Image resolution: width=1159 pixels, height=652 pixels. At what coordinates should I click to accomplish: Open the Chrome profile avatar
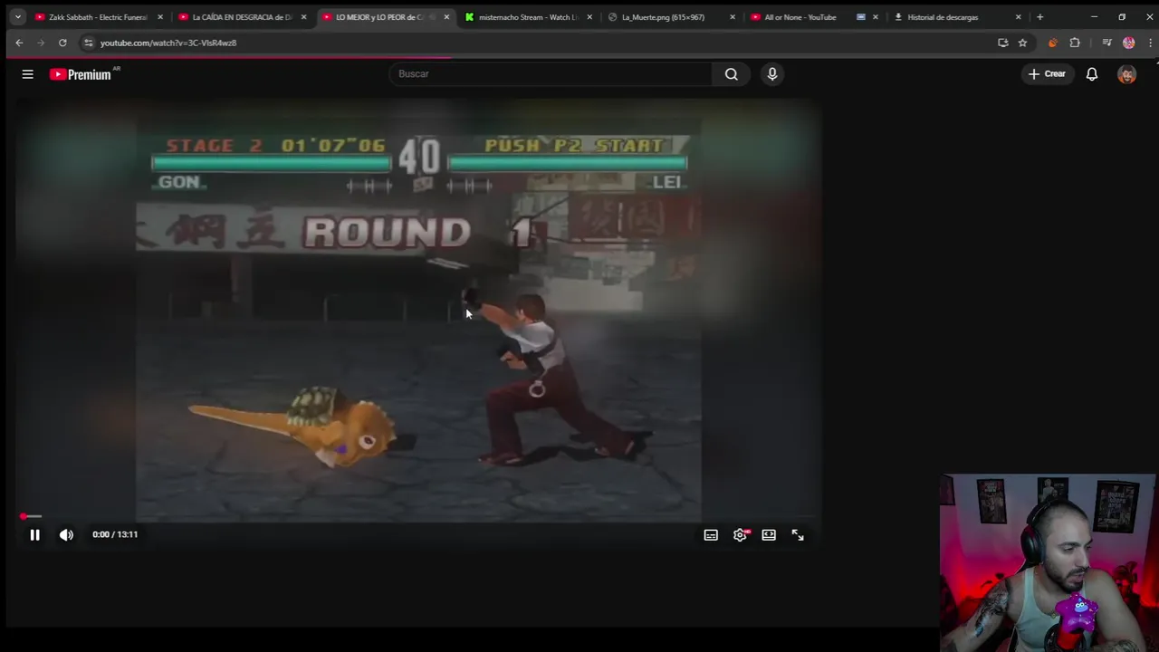click(x=1128, y=43)
